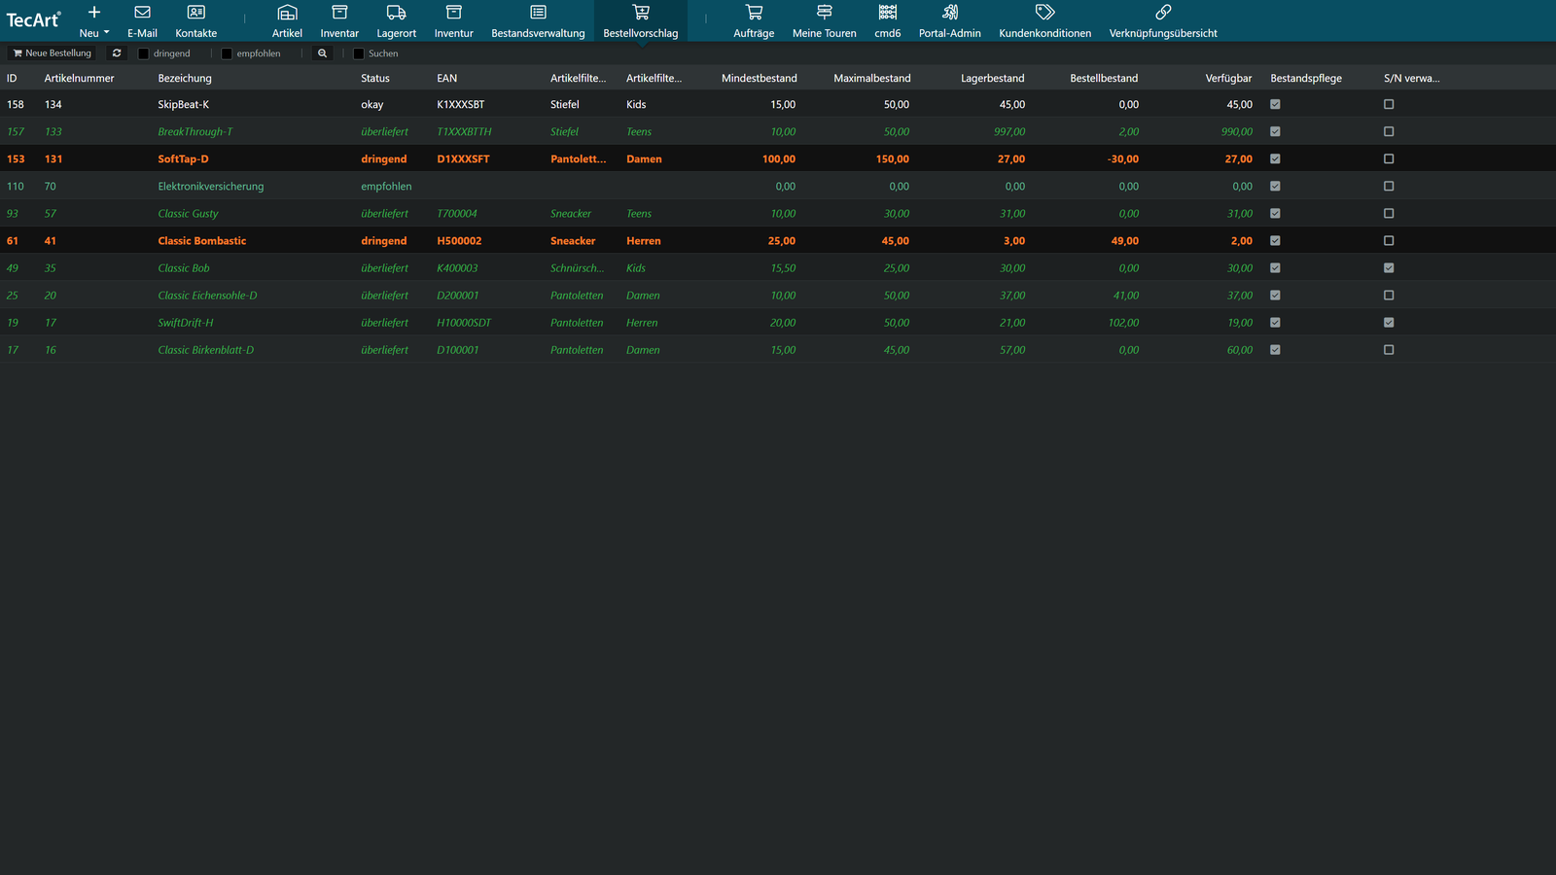The height and width of the screenshot is (875, 1556).
Task: Click the refresh icon in toolbar
Action: pos(117,53)
